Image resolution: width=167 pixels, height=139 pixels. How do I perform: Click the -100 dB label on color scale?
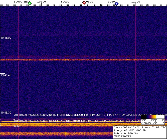[146, 123]
